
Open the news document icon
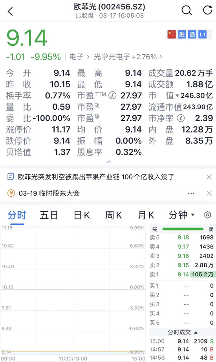[11, 177]
